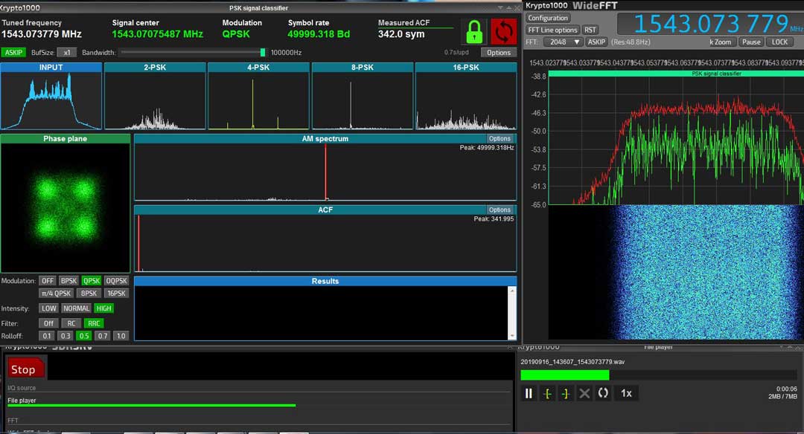This screenshot has height=434, width=804.
Task: Open FFT Line options in WideFFT
Action: [x=552, y=30]
